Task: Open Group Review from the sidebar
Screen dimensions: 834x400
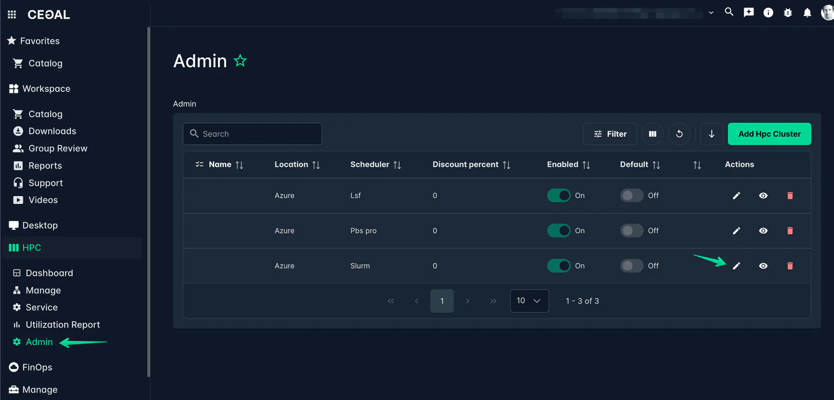Action: point(58,148)
